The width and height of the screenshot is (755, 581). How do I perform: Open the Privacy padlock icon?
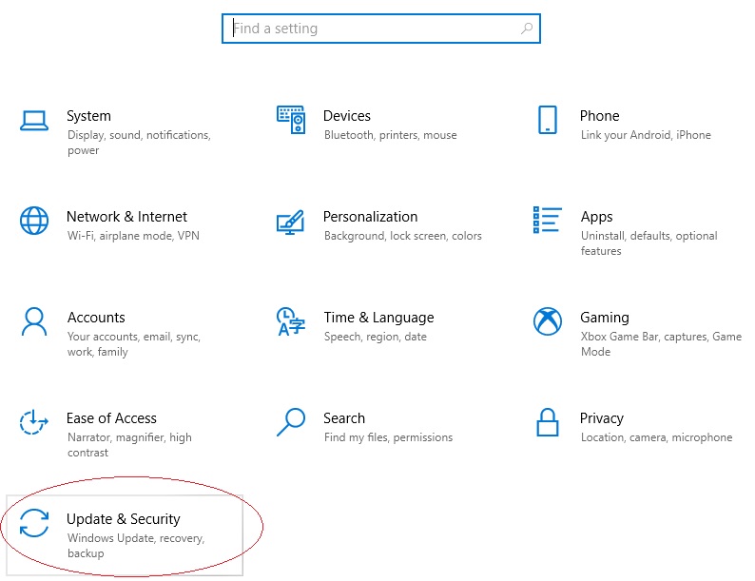[548, 422]
